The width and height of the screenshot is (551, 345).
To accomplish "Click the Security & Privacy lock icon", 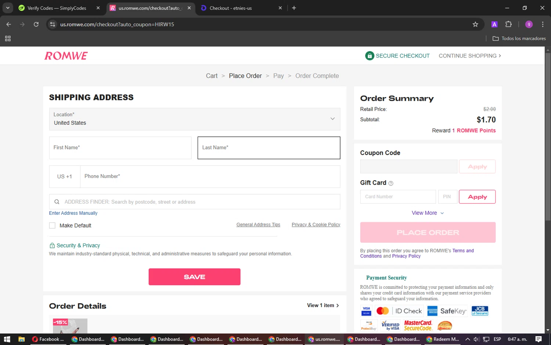I will (x=52, y=246).
